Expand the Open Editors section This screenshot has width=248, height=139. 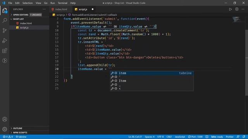[x=11, y=15]
